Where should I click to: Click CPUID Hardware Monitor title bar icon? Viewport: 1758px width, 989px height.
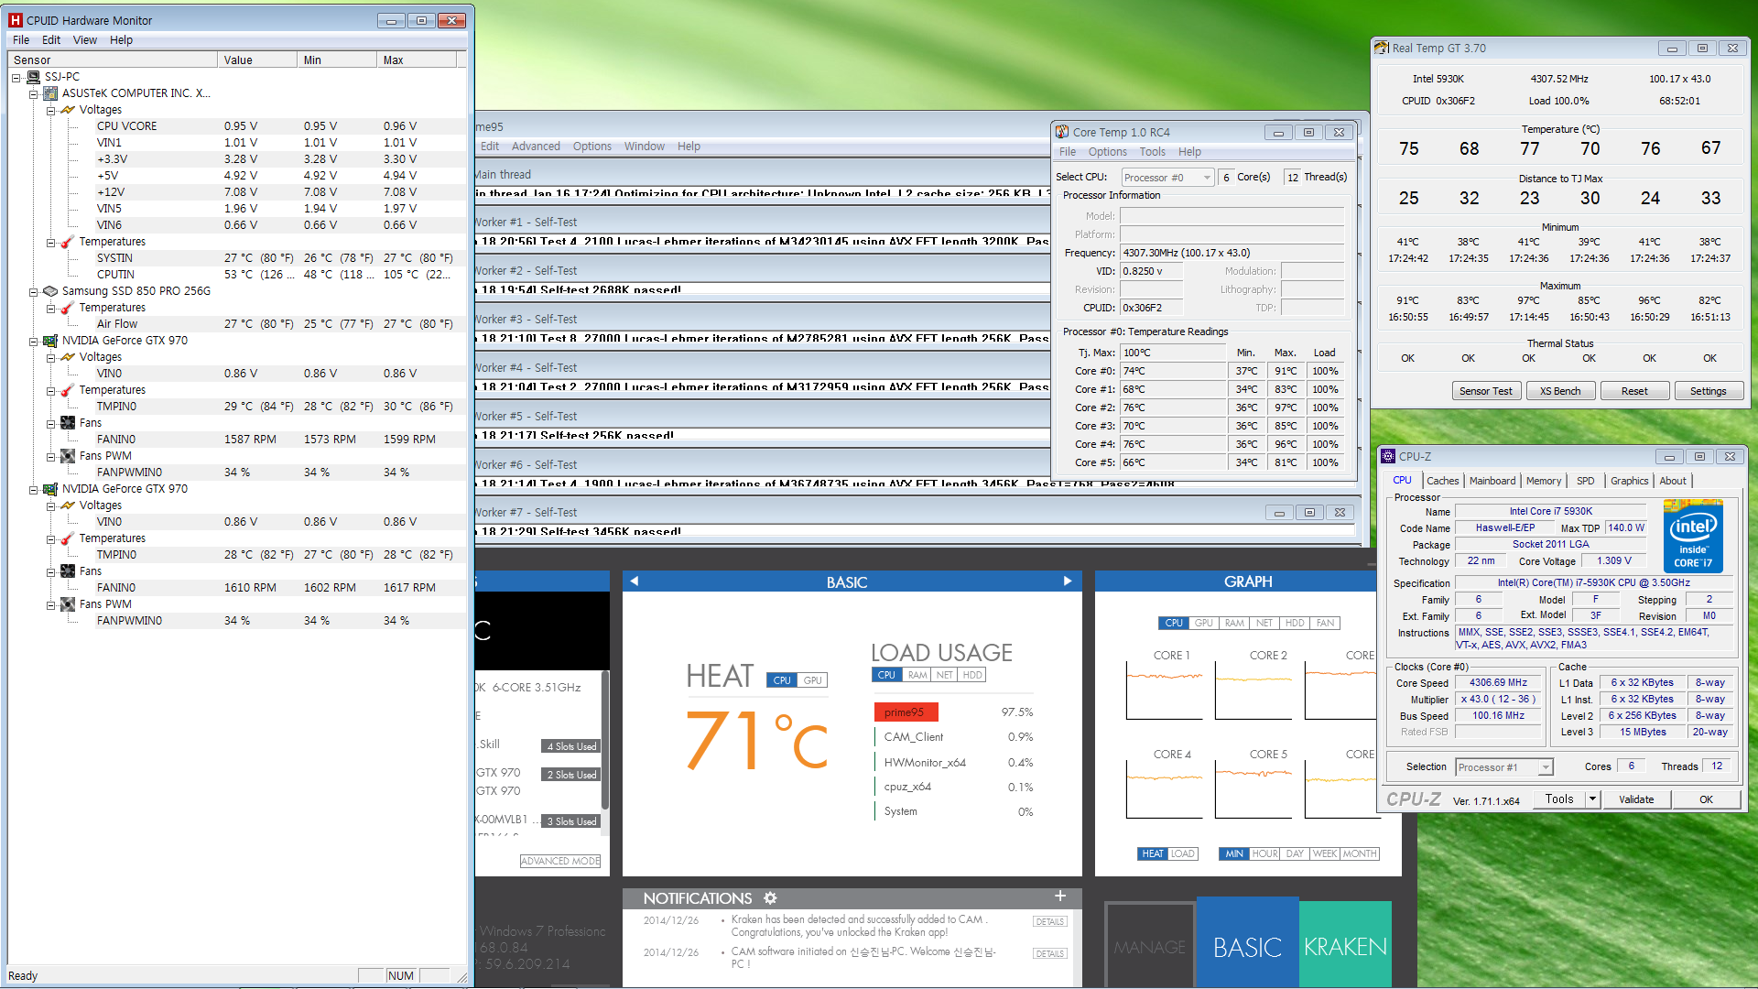pos(15,20)
